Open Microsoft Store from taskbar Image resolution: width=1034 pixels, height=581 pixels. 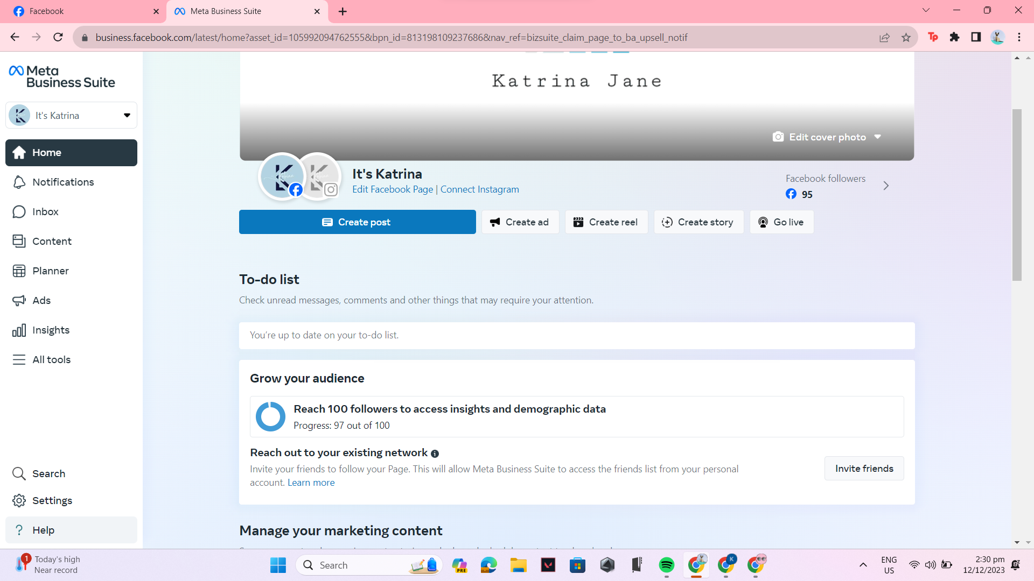coord(578,565)
